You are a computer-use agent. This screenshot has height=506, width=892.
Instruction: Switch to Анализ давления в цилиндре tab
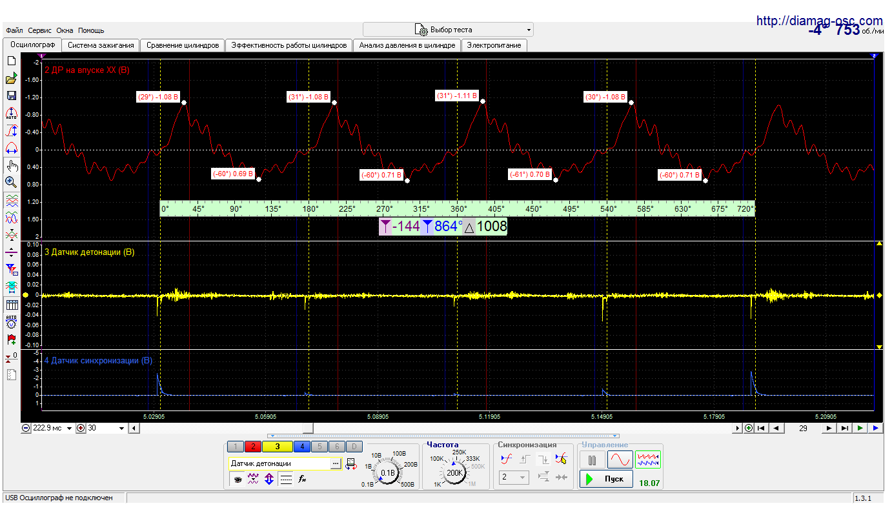pyautogui.click(x=407, y=45)
